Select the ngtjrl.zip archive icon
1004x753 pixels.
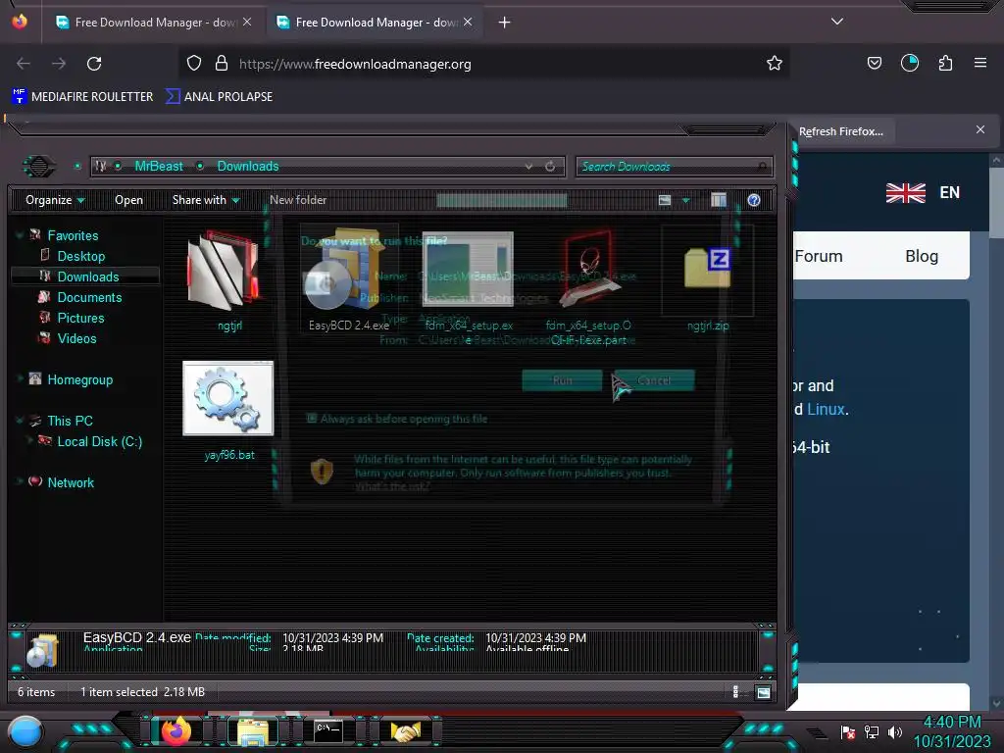tap(707, 268)
